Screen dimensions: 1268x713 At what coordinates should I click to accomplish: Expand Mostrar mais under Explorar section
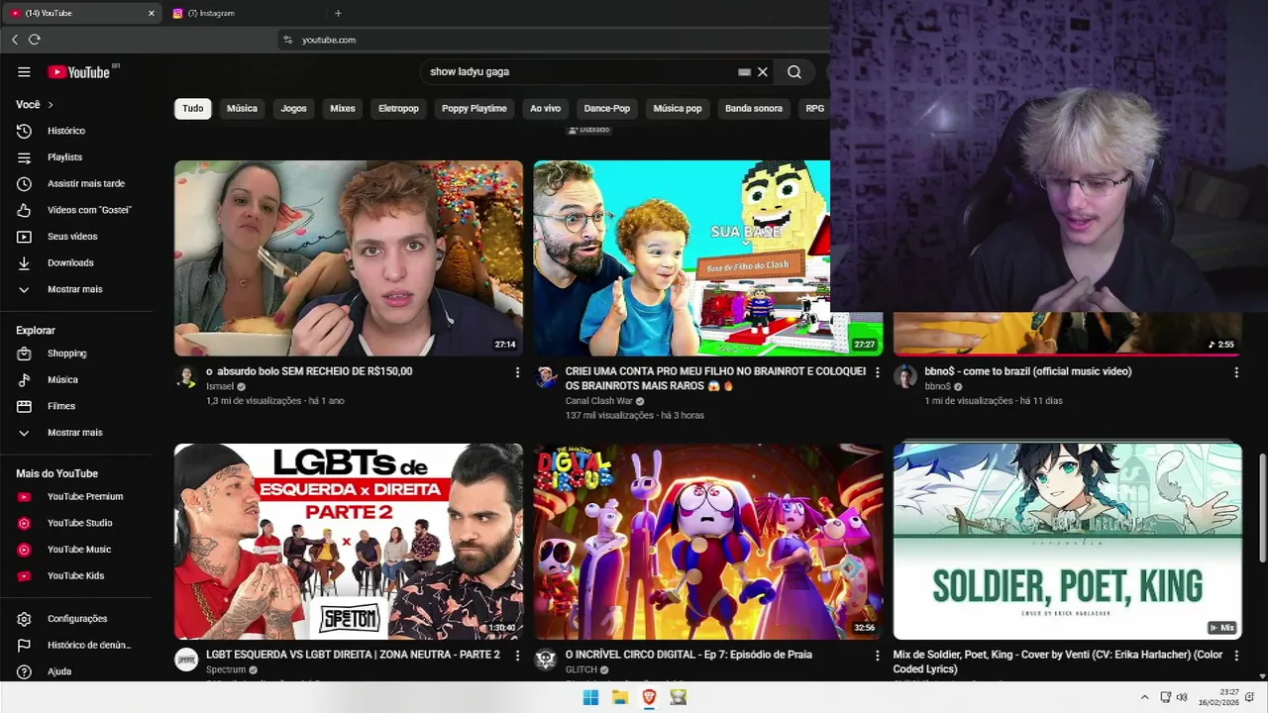click(77, 433)
